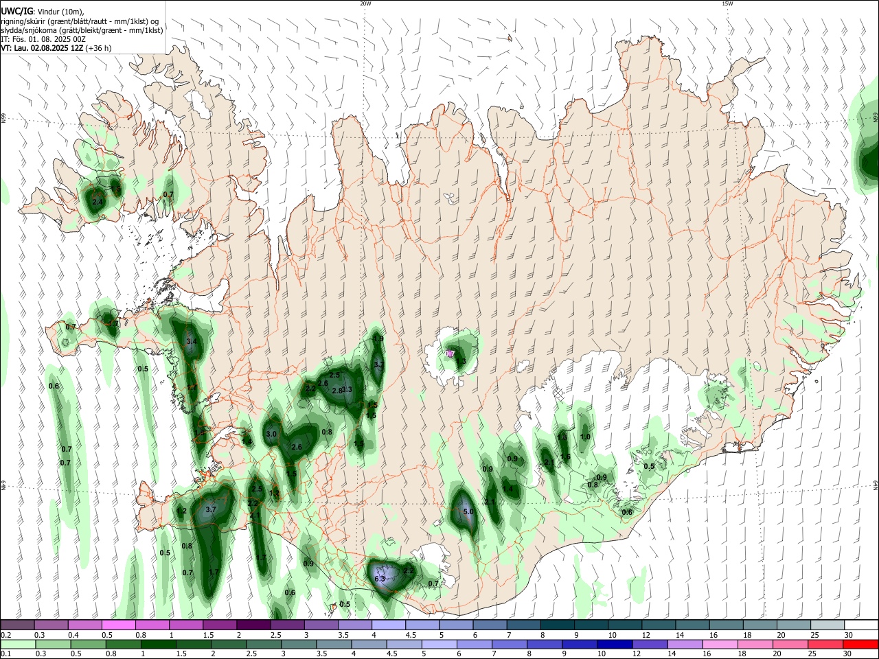Viewport: 879px width, 659px height.
Task: Click the pale grey 20–25 snow legend swatch
Action: tap(827, 625)
